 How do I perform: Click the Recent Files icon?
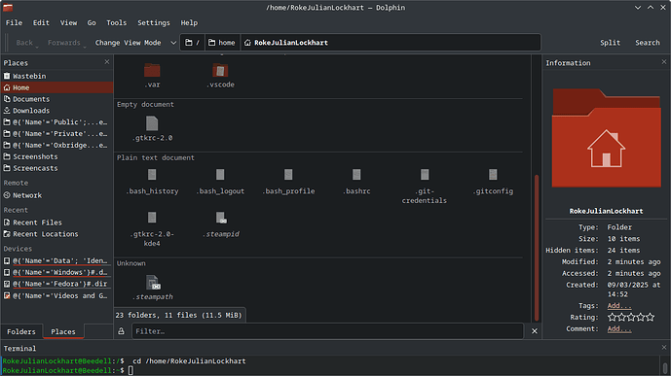click(7, 222)
